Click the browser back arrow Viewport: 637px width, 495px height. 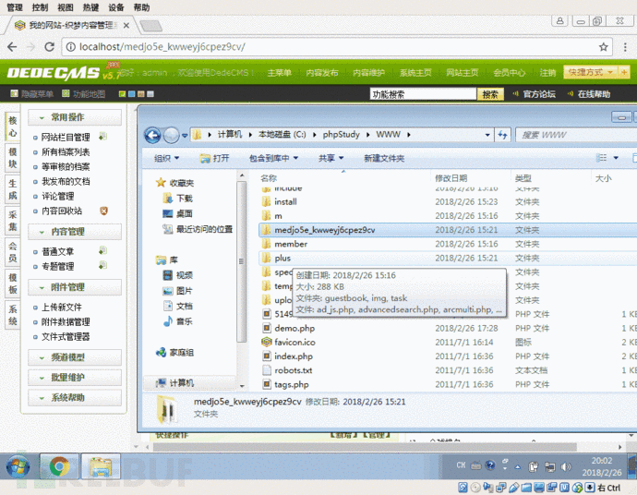[12, 47]
